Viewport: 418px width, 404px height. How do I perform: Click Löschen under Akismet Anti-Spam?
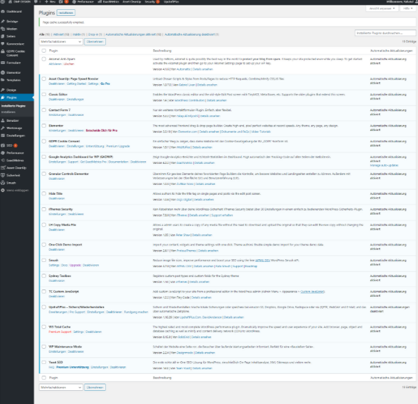click(x=69, y=64)
